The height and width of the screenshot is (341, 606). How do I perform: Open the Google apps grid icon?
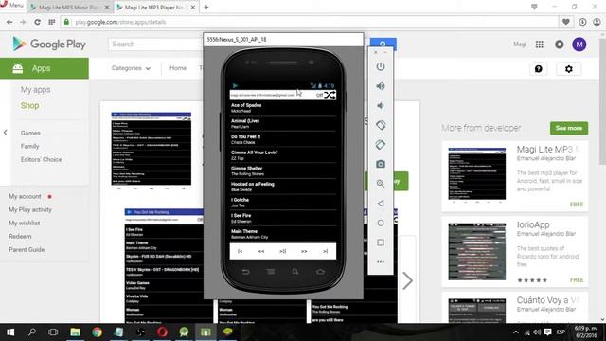click(539, 45)
